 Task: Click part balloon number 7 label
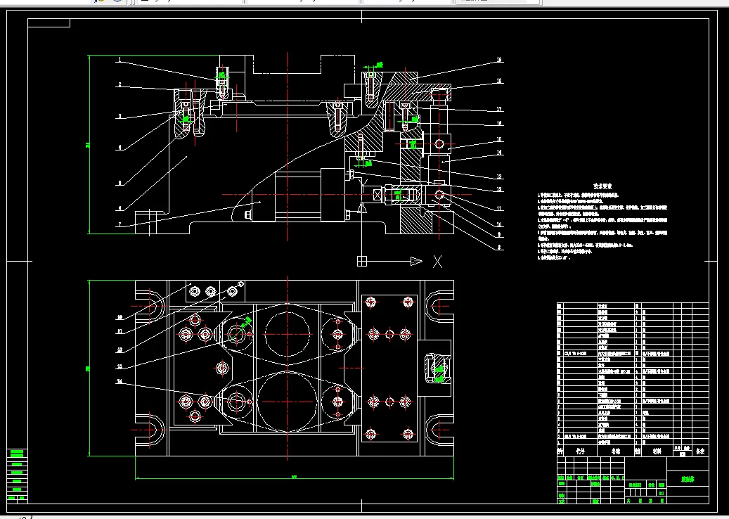(120, 224)
